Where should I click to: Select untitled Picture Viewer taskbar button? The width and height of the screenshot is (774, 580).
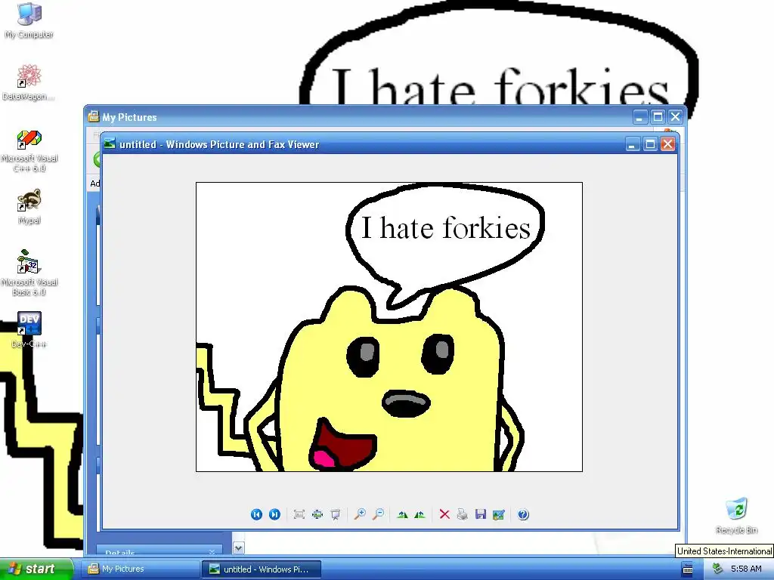[x=262, y=569]
